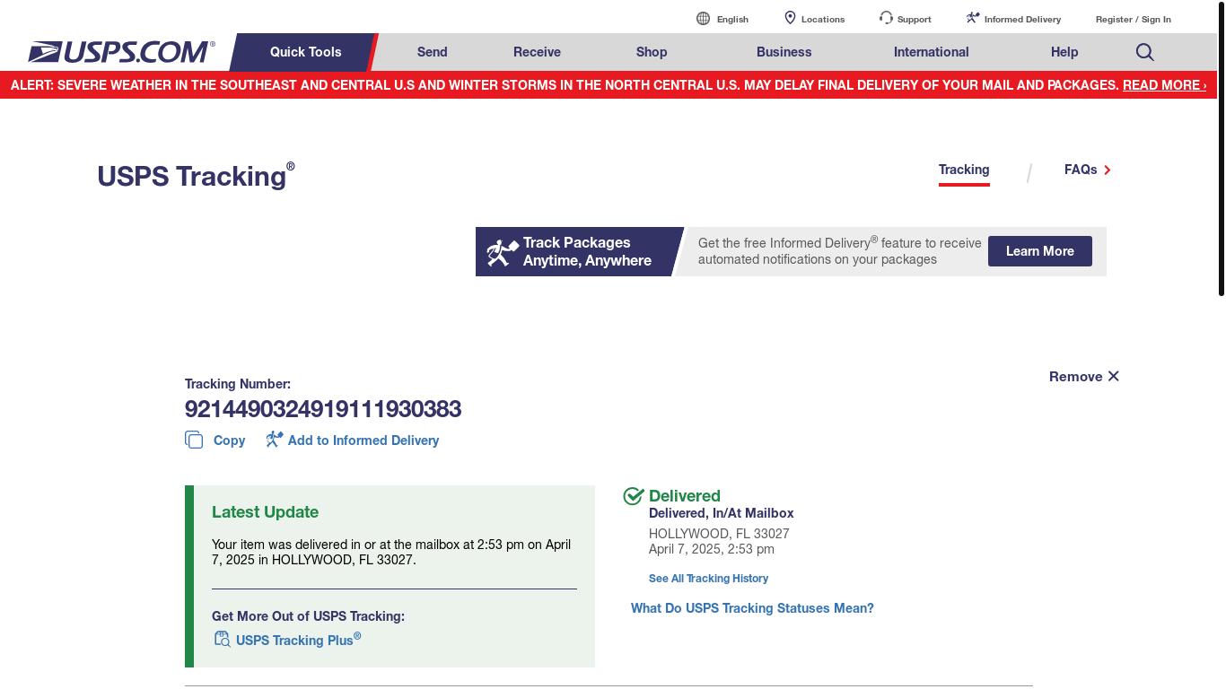Open the Shop menu
The width and height of the screenshot is (1226, 689).
tap(652, 52)
